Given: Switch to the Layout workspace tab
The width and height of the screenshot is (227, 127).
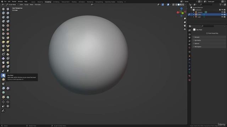Looking at the screenshot, I should pos(33,2).
